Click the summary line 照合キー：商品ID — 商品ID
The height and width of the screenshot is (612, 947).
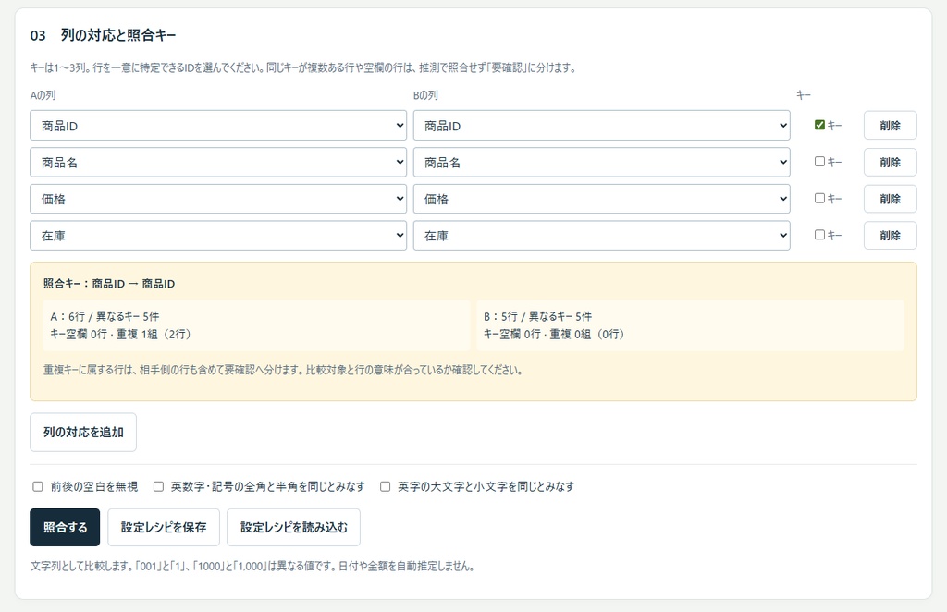109,284
